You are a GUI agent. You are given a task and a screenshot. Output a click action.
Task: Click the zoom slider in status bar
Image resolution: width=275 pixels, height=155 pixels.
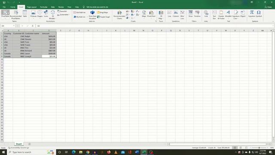point(259,148)
